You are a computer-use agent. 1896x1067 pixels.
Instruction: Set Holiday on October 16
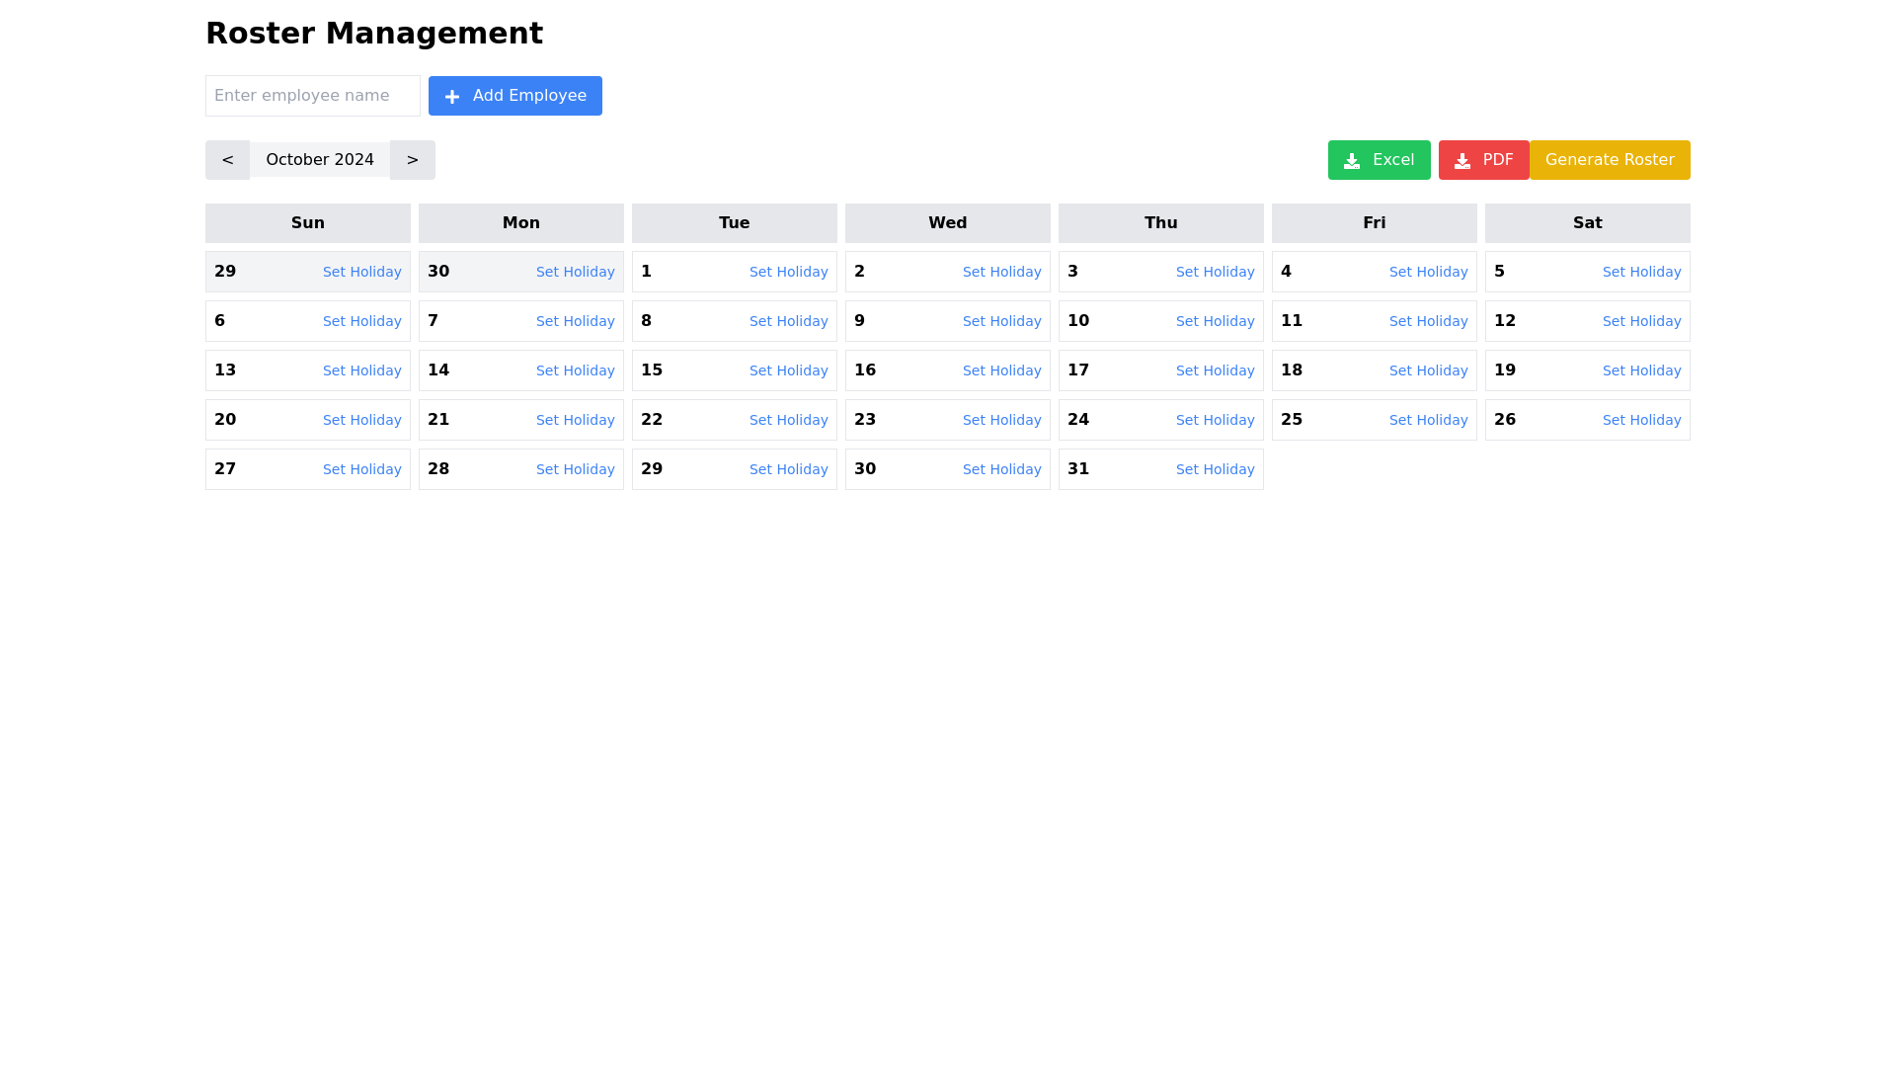click(1001, 370)
